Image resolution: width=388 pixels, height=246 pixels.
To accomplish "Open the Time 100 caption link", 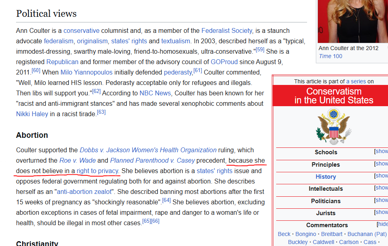I will pyautogui.click(x=330, y=56).
